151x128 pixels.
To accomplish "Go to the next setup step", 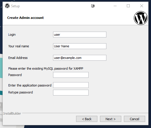I will [110, 119].
